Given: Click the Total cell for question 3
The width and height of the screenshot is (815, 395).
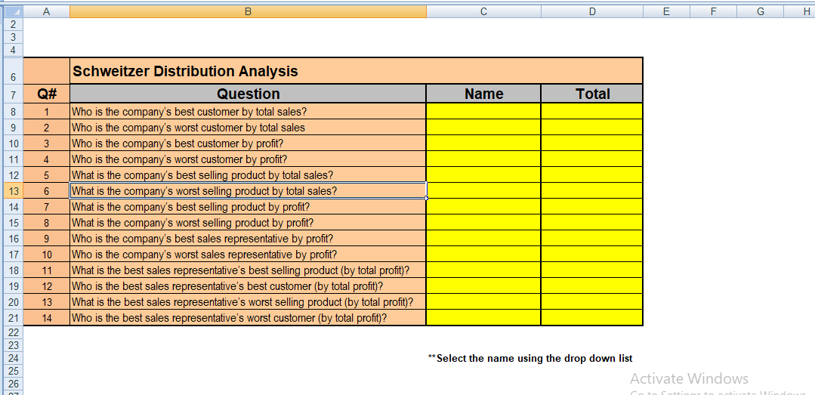Looking at the screenshot, I should pos(592,143).
